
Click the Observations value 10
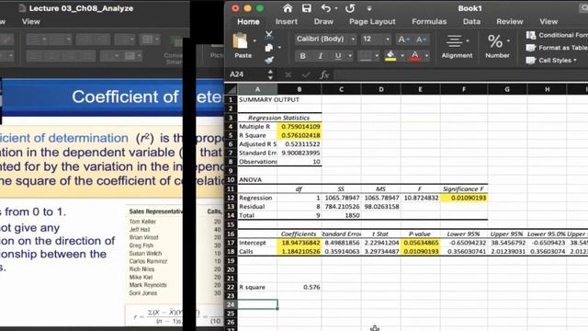tap(300, 162)
